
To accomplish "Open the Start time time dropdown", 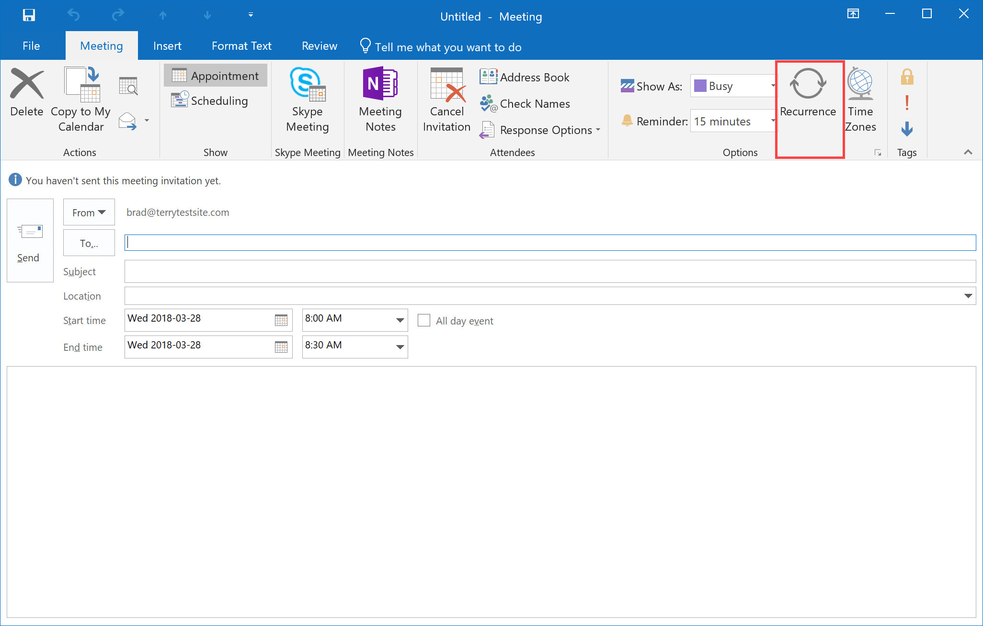I will [x=400, y=319].
